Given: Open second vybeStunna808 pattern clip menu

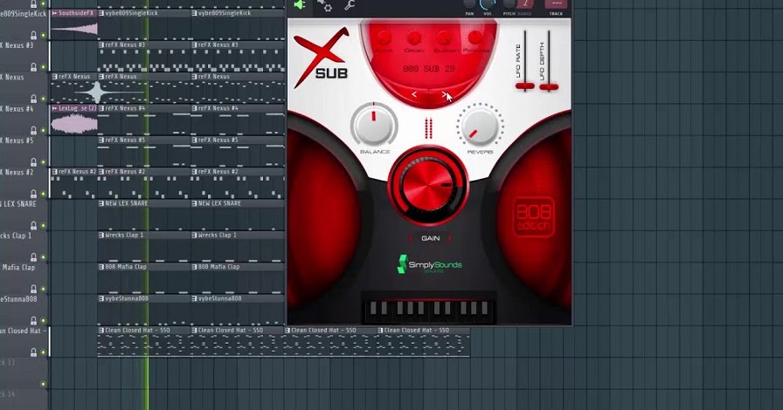Looking at the screenshot, I should (194, 298).
